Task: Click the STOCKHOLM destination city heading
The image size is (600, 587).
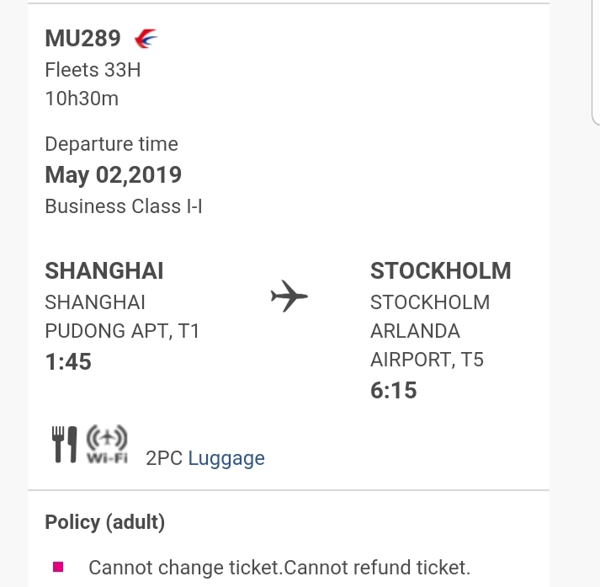Action: click(x=440, y=270)
